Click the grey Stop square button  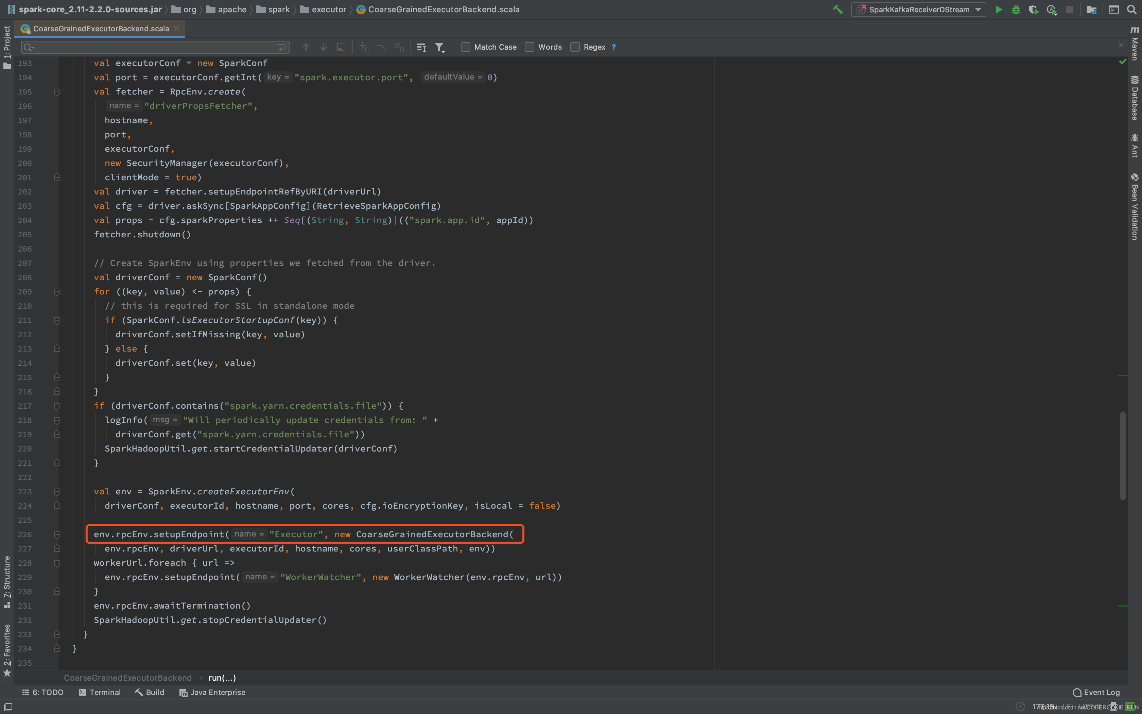pyautogui.click(x=1069, y=10)
